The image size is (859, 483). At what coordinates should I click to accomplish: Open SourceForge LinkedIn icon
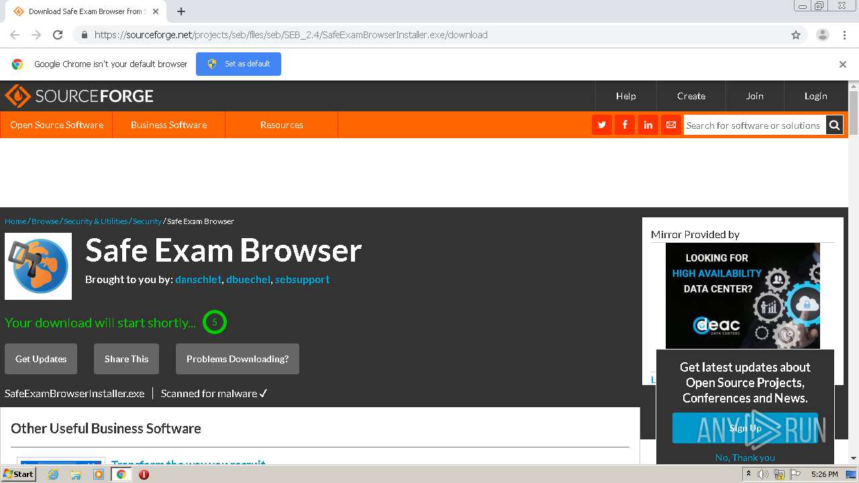[648, 125]
